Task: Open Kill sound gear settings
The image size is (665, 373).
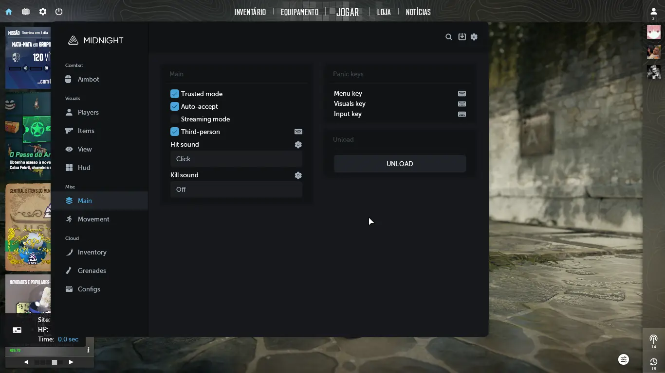Action: 298,175
